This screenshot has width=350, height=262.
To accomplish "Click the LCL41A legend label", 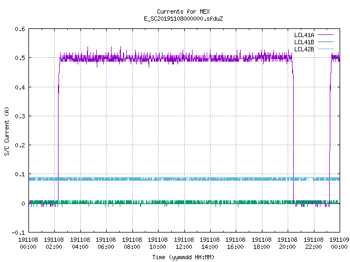I will point(304,35).
